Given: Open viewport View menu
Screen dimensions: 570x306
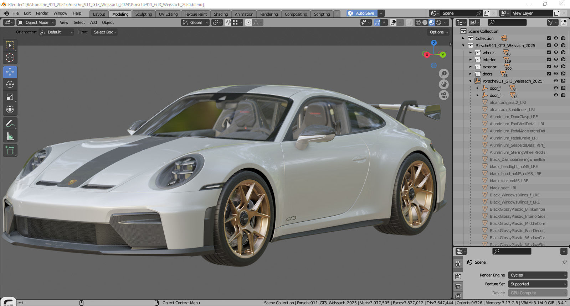Looking at the screenshot, I should [x=64, y=22].
